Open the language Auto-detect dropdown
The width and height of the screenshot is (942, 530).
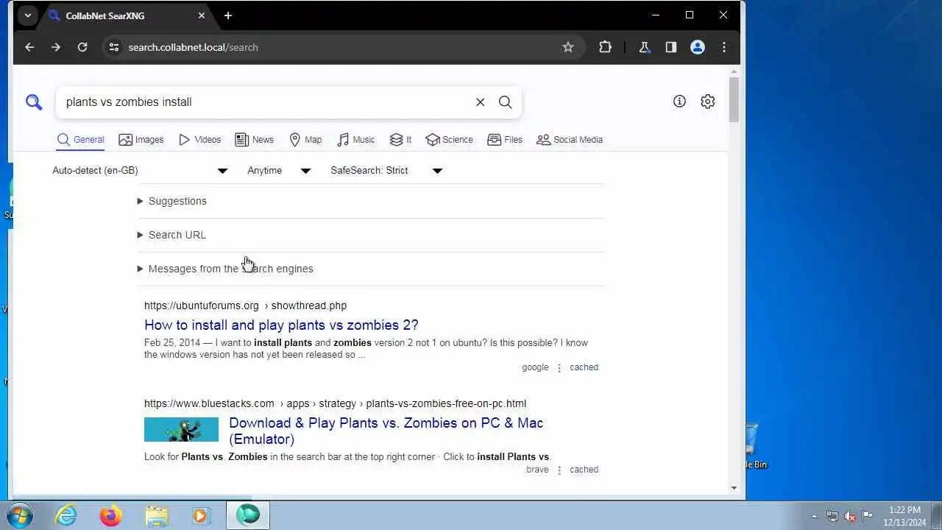pos(140,171)
